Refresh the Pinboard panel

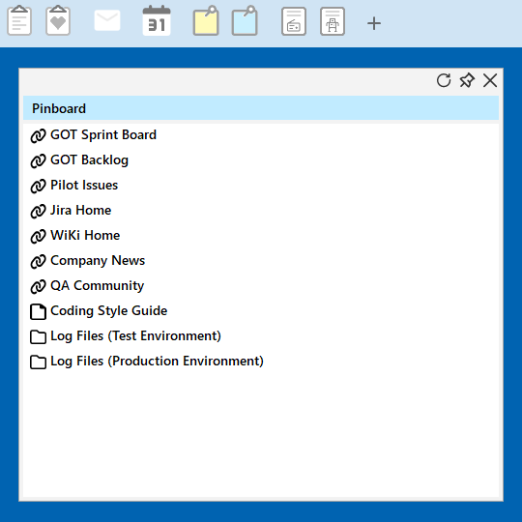pos(444,80)
